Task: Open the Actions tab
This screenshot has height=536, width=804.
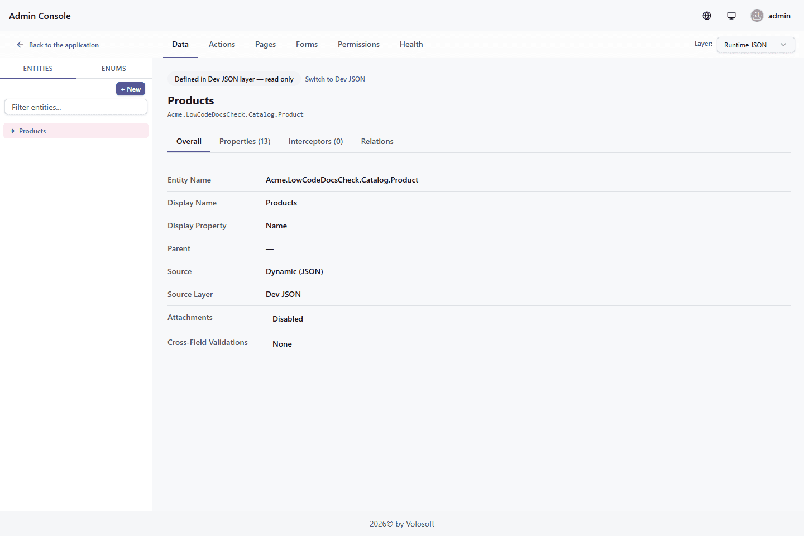Action: (222, 44)
